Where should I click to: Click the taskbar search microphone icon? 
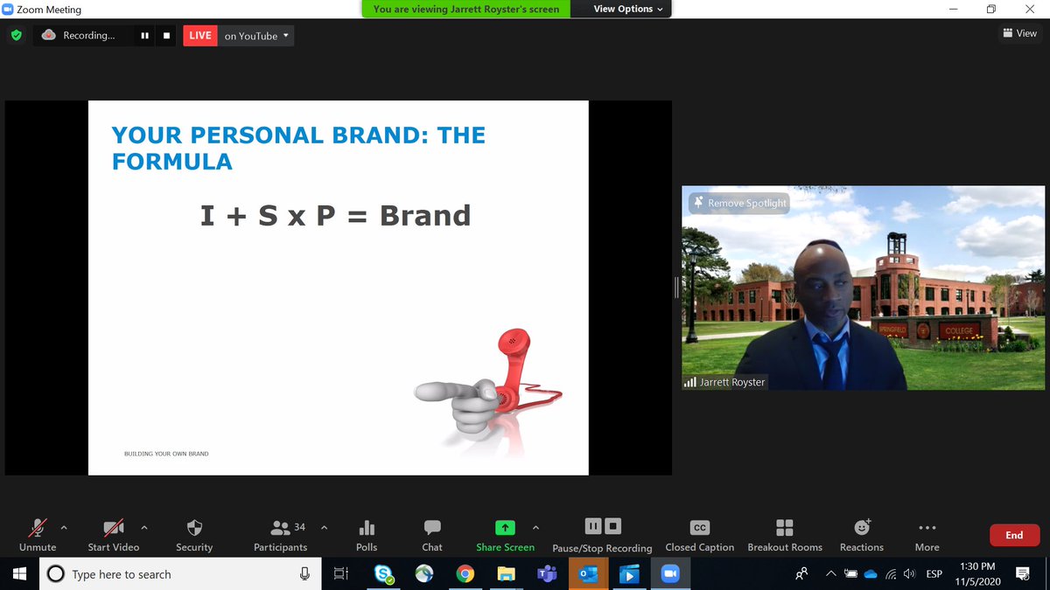(304, 574)
